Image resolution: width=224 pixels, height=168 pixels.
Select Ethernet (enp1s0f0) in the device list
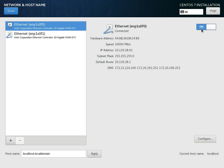tap(45, 26)
